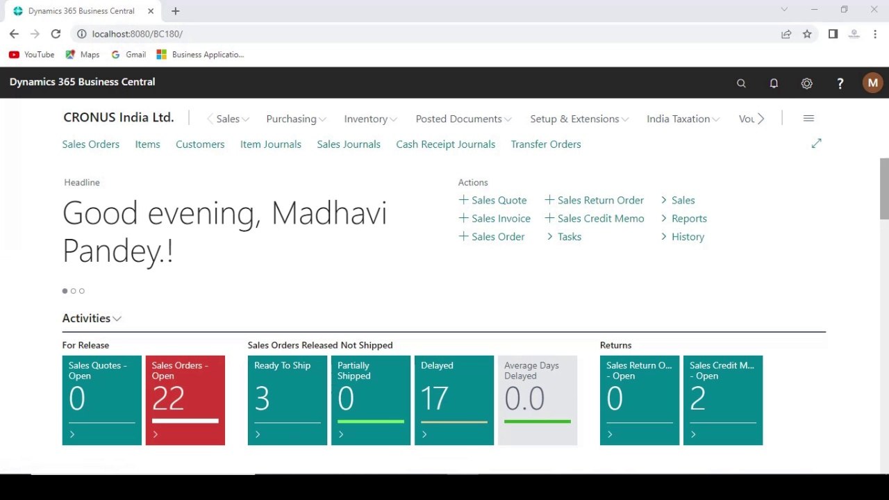Expand the Tasks action group

coord(563,237)
